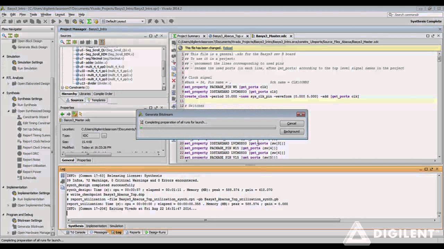This screenshot has width=444, height=249.
Task: Click the Schematic icon in Flow Navigator
Action: [x=19, y=178]
